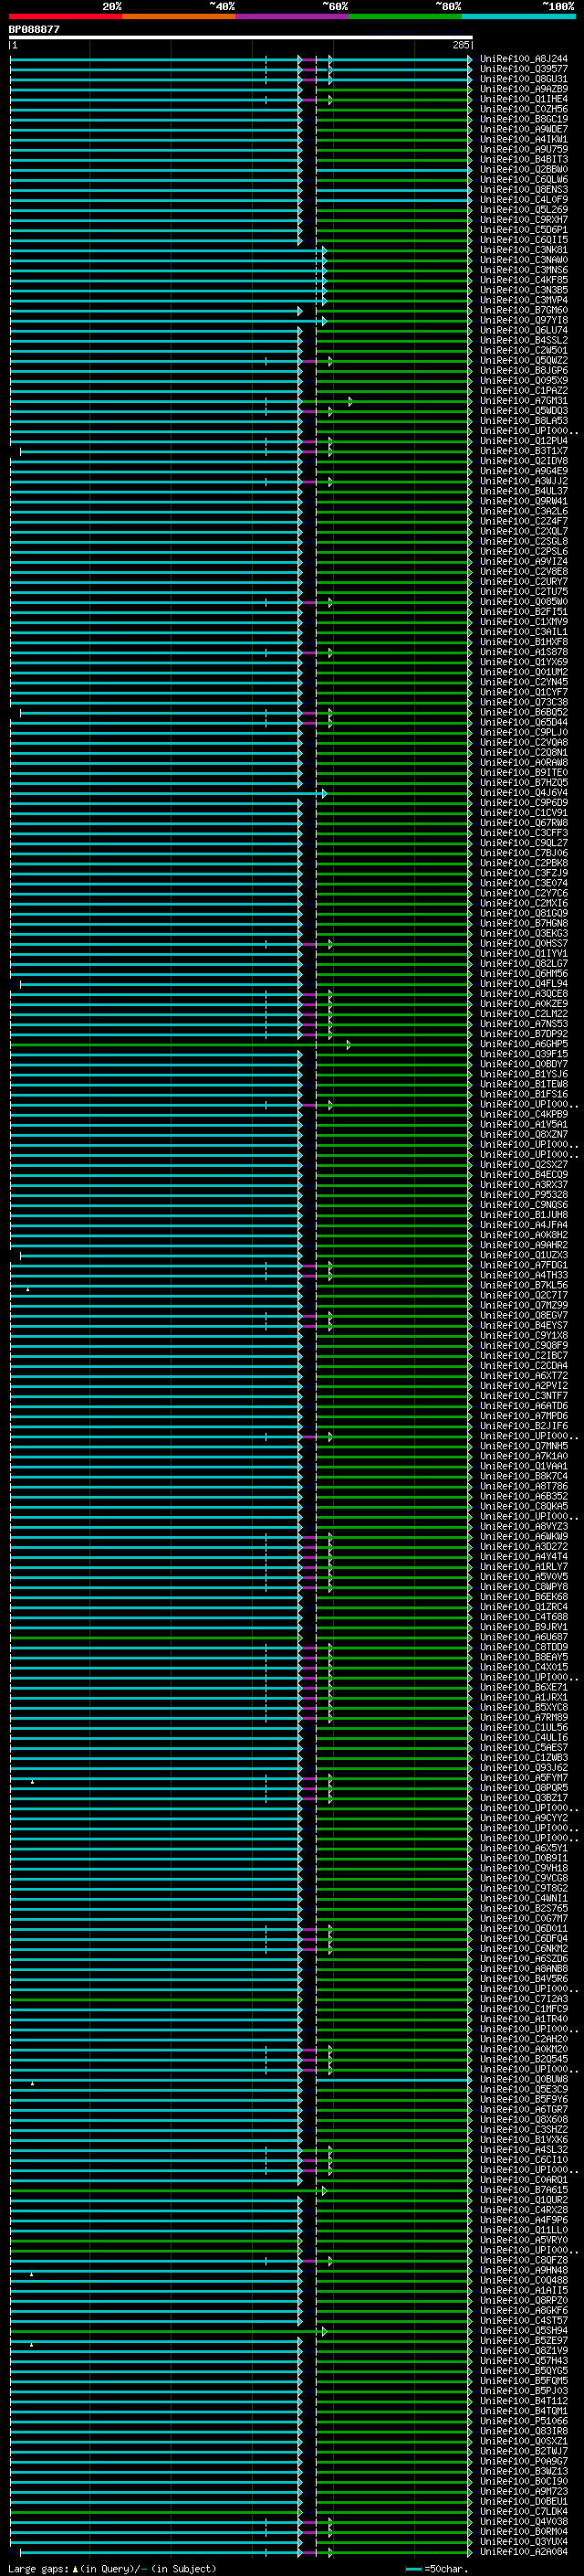Click the hit label UniRef100_Q2SX27

click(x=524, y=1165)
